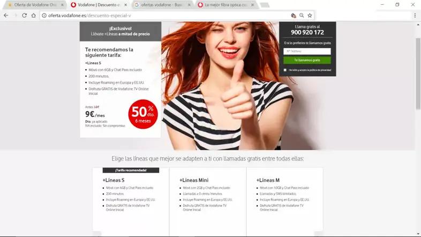Click the page vertical scrollbar thumb
Viewport: 421px width, 237px height.
tap(418, 73)
